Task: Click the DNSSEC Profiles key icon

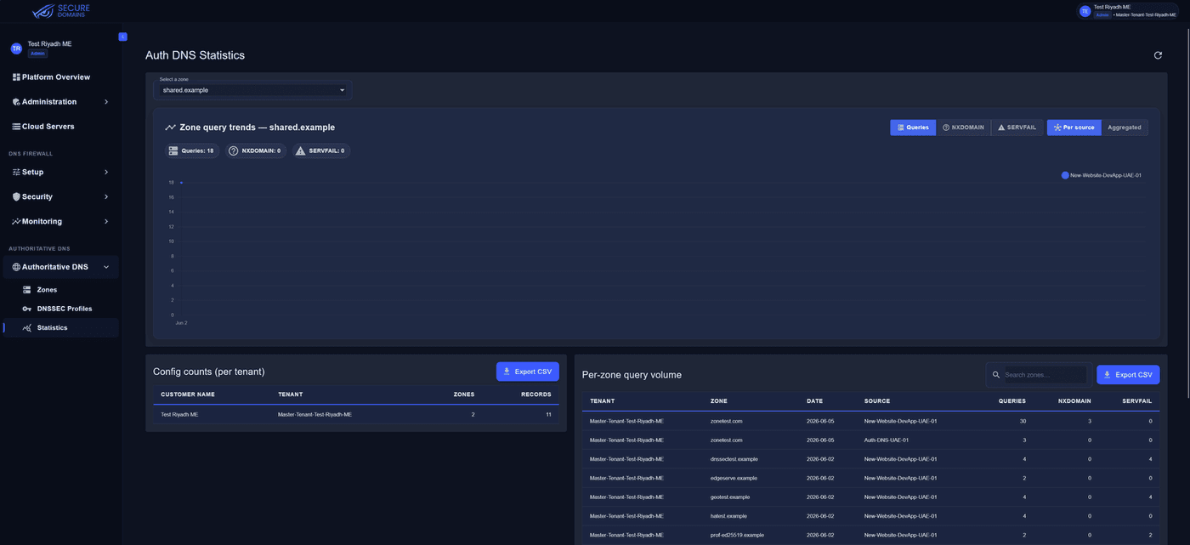Action: pos(27,309)
